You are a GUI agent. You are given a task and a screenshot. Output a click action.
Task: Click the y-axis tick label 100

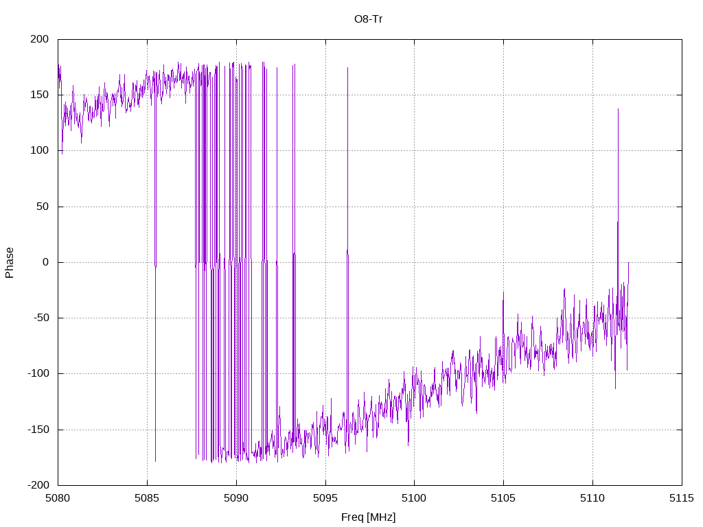(39, 150)
